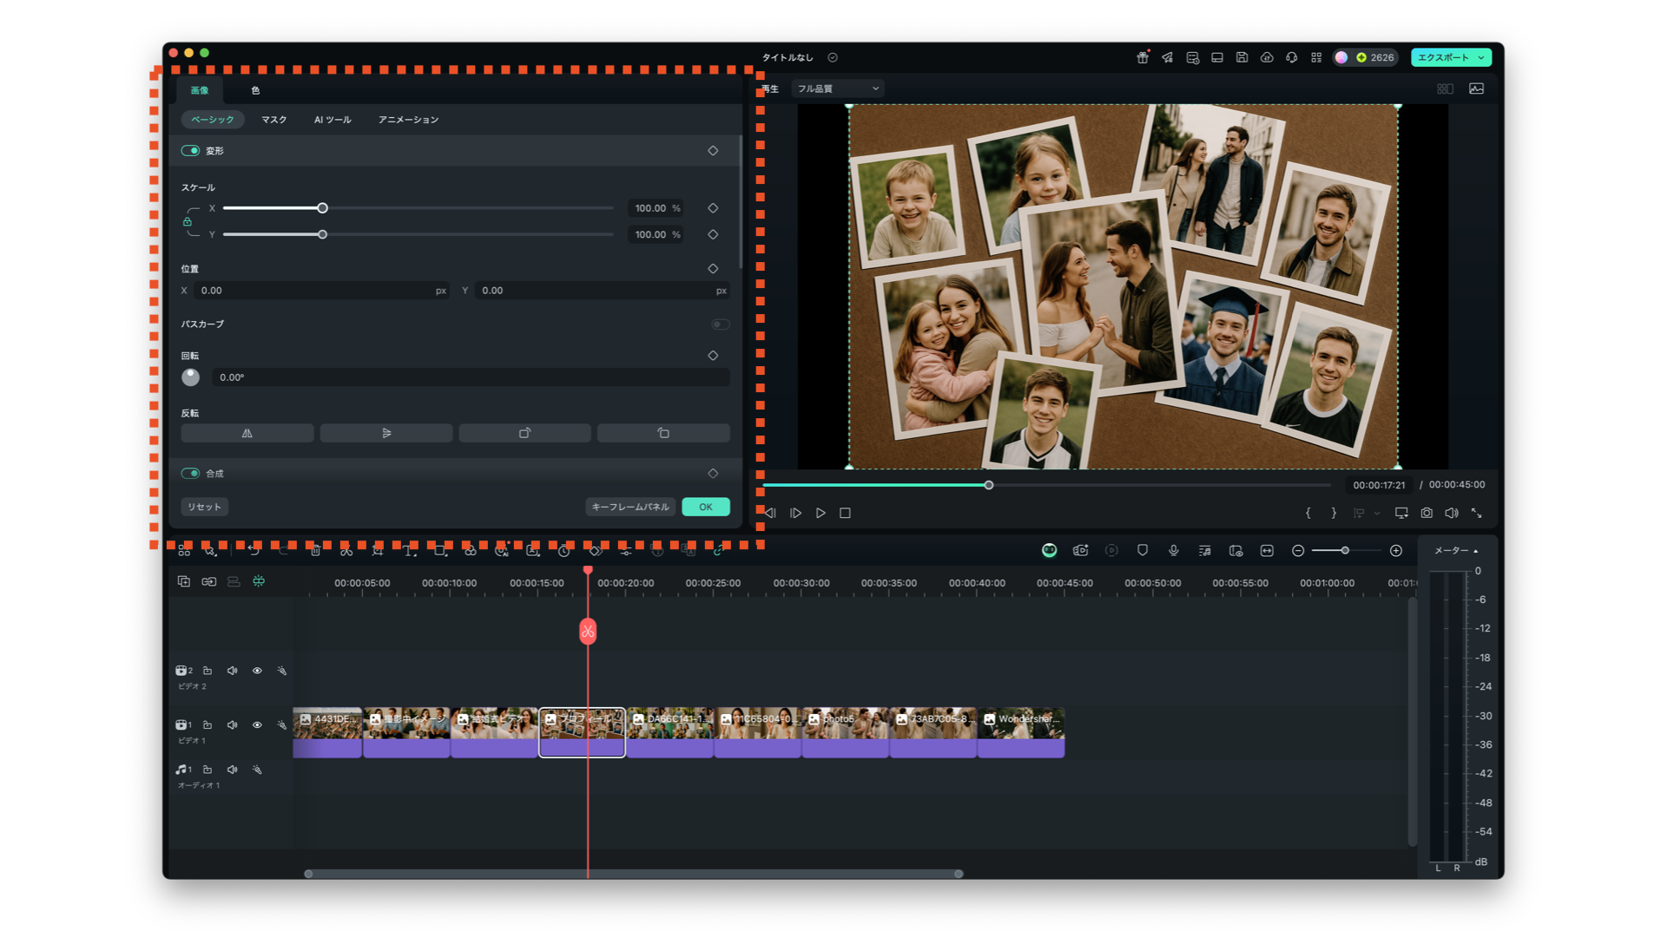The height and width of the screenshot is (937, 1667).
Task: Open the キーフレームパネル button
Action: click(630, 507)
